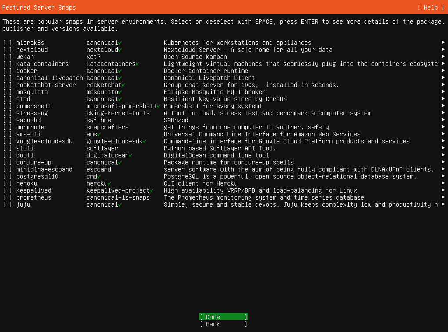Select the rocketchat-server checkbox
448x332 pixels.
(7, 85)
